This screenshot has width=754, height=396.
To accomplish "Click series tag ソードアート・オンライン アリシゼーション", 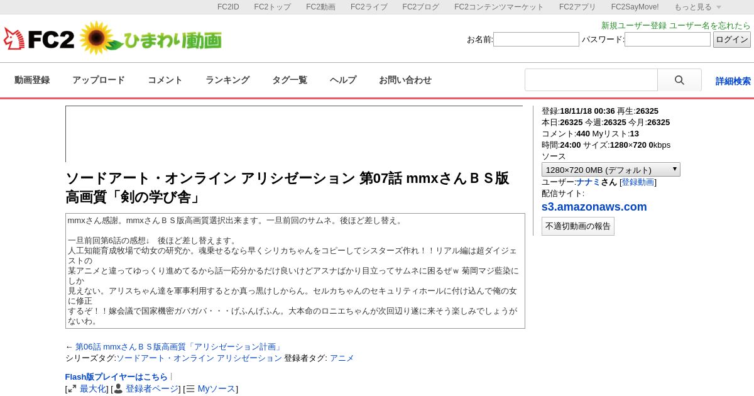I will (x=199, y=358).
